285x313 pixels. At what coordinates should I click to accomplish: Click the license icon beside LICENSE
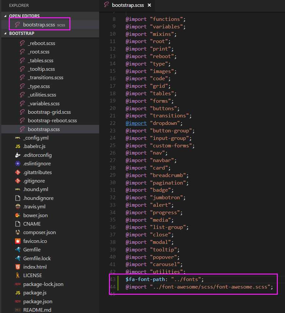pos(18,276)
